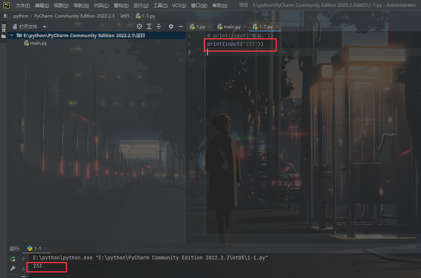Click the python breadcrumb
Viewport: 421px width, 278px height.
coord(21,16)
